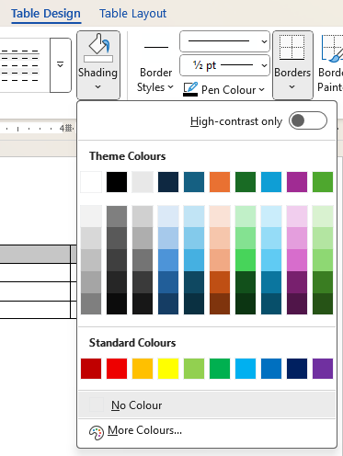Pick the dark blue standard colour
Screen dimensions: 343x456
coord(297,369)
